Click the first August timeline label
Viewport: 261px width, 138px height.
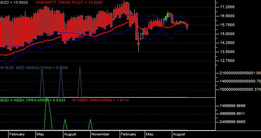click(70, 134)
